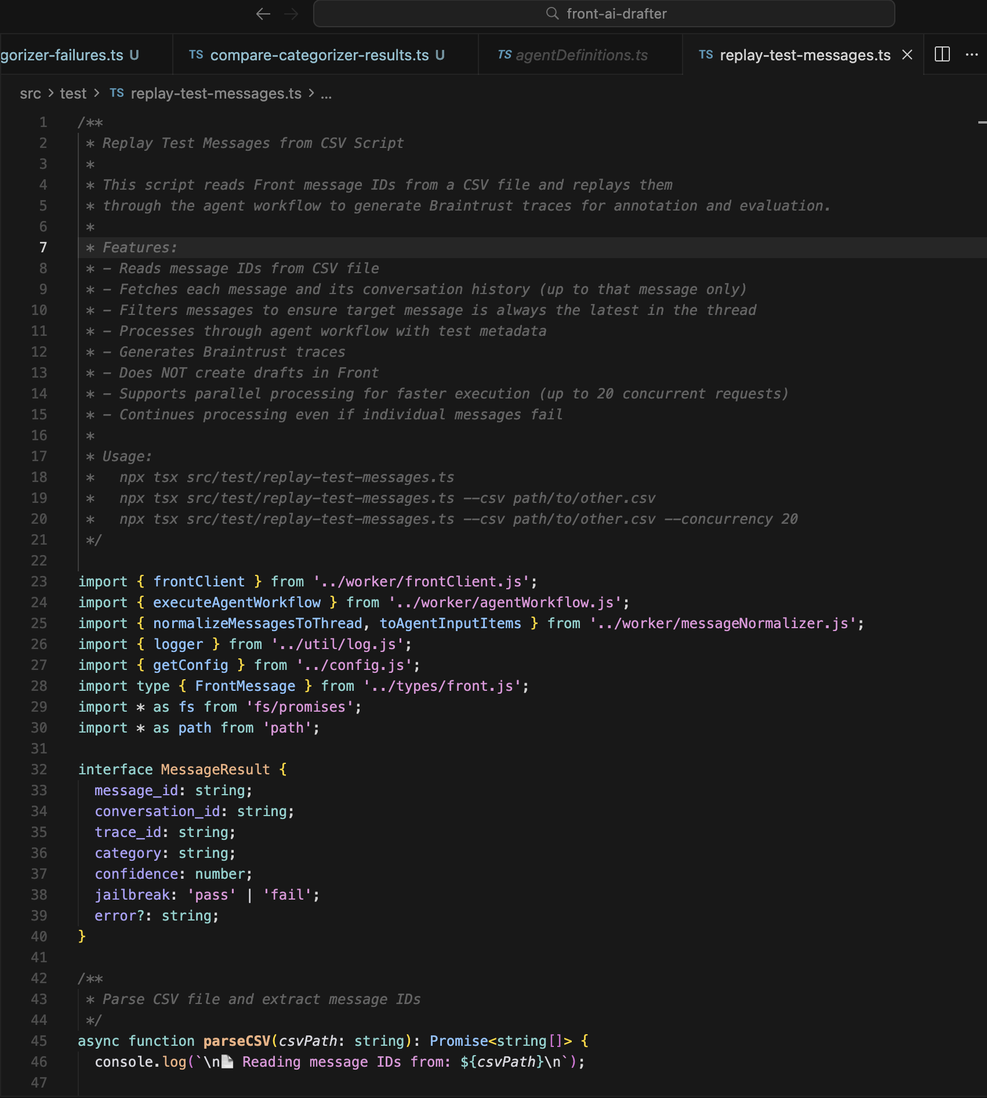The image size is (987, 1098).
Task: Click the TS icon on replay-test-messages.ts tab
Action: 705,55
